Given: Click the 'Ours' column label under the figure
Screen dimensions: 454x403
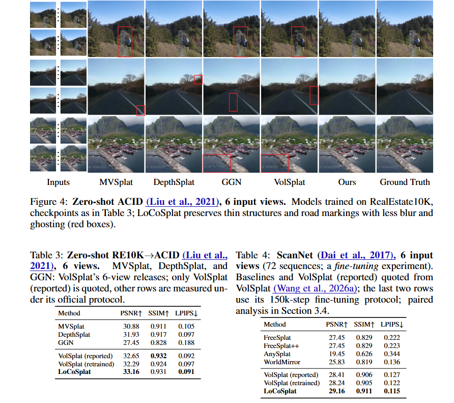Looking at the screenshot, I should coord(347,182).
